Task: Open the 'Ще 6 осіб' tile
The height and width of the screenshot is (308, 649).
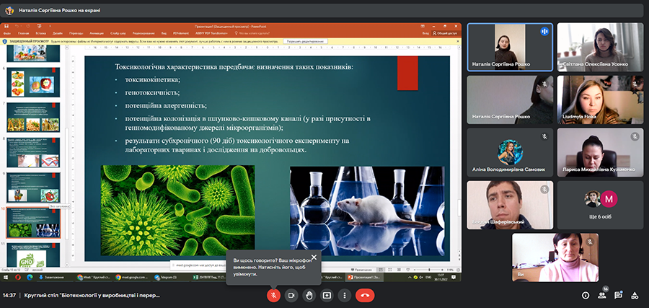Action: [600, 205]
